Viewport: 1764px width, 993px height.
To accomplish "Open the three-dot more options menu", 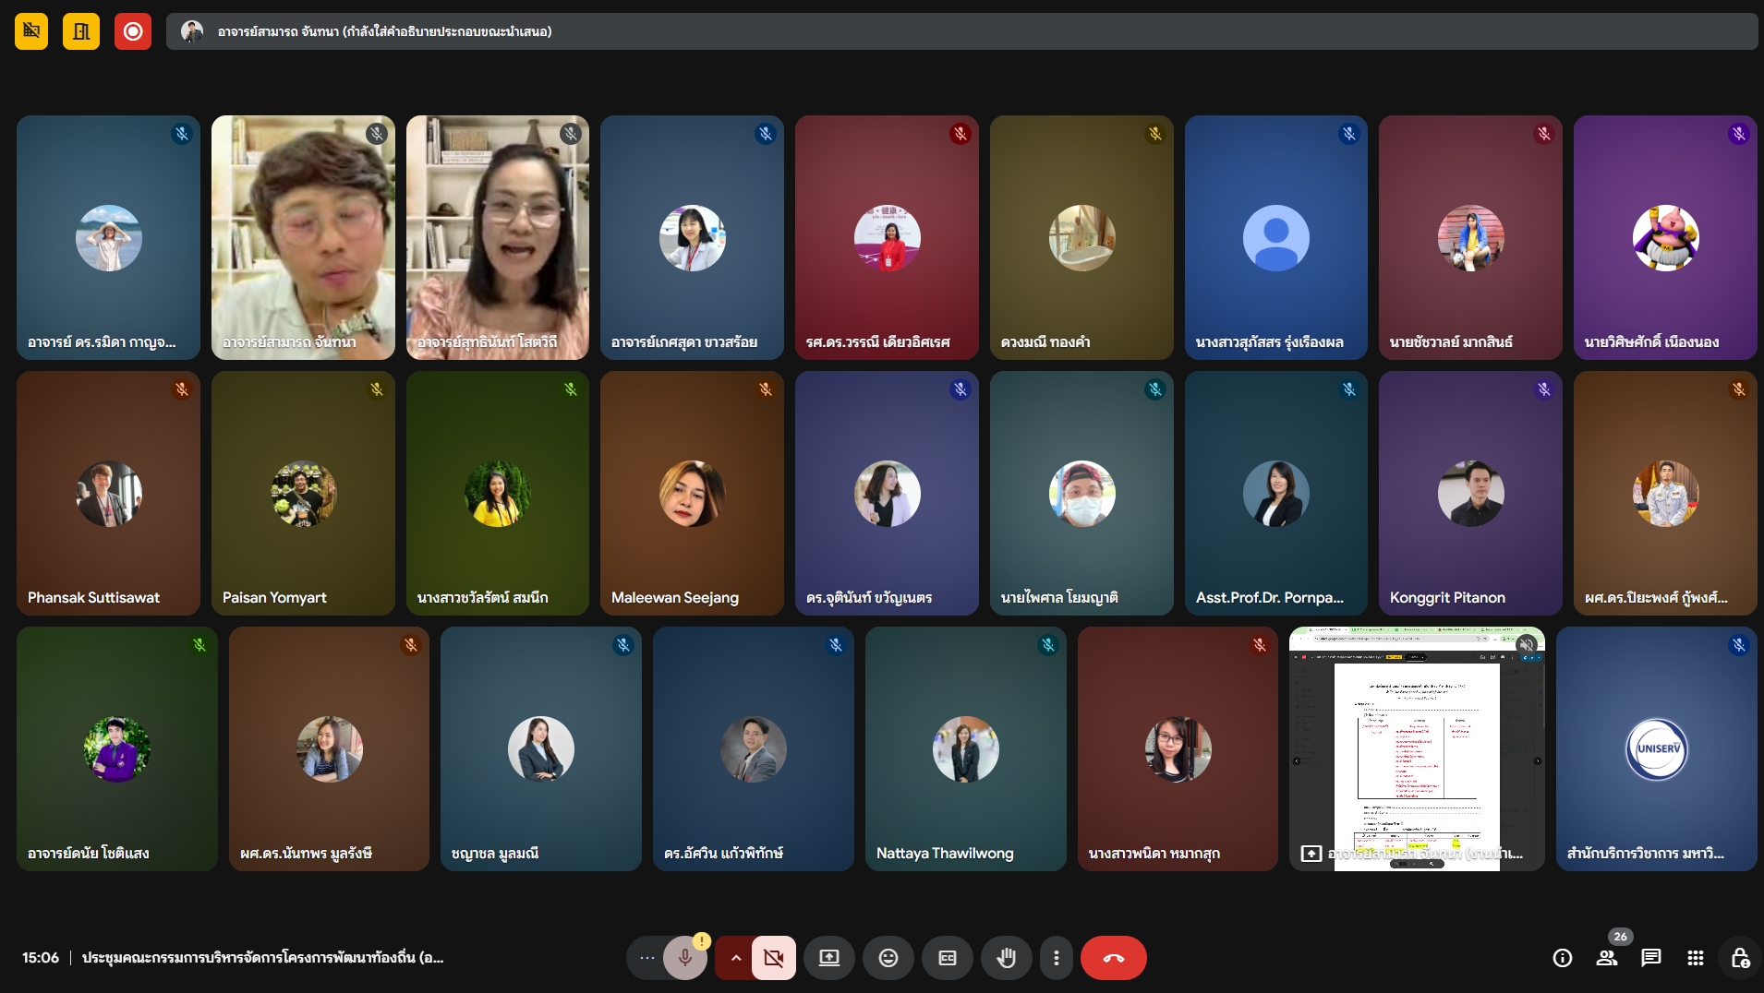I will click(x=1056, y=958).
